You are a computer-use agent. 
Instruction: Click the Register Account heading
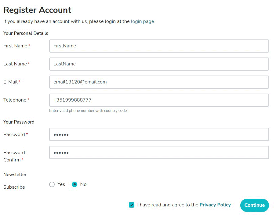(37, 10)
